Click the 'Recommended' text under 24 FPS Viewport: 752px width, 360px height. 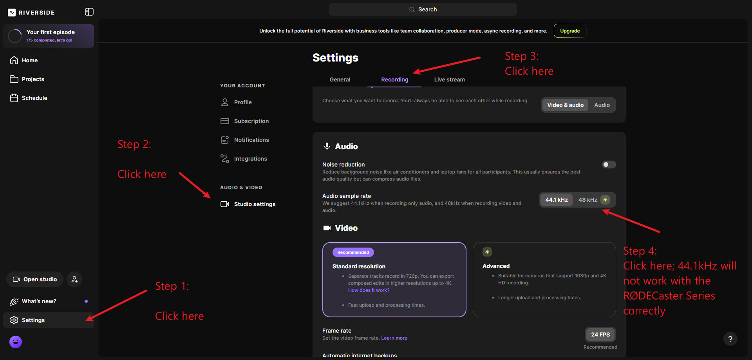click(600, 347)
